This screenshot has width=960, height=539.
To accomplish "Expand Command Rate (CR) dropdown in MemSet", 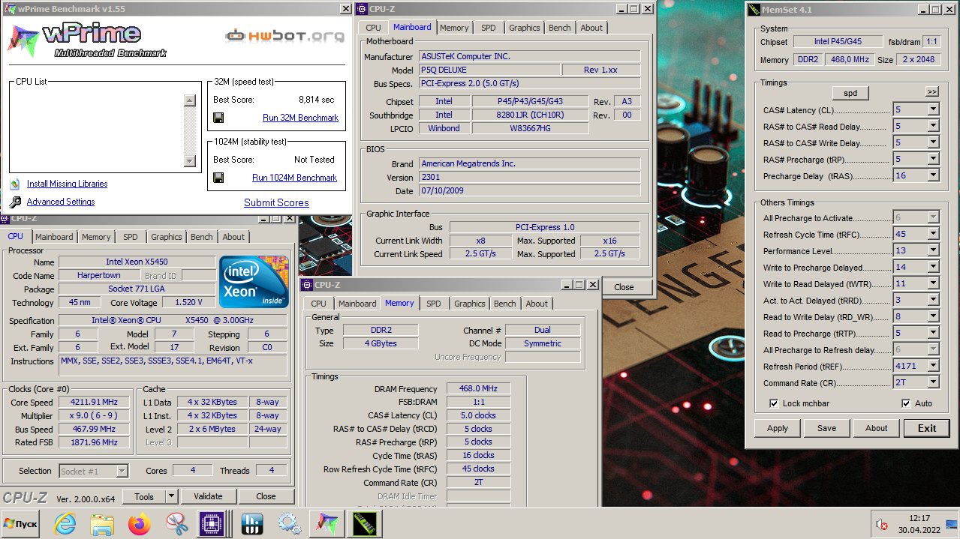I will tap(933, 382).
